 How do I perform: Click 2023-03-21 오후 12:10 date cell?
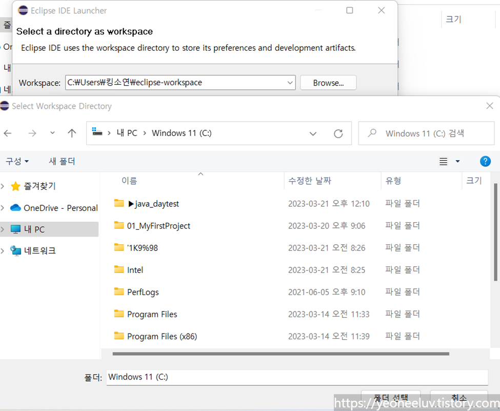tap(329, 204)
